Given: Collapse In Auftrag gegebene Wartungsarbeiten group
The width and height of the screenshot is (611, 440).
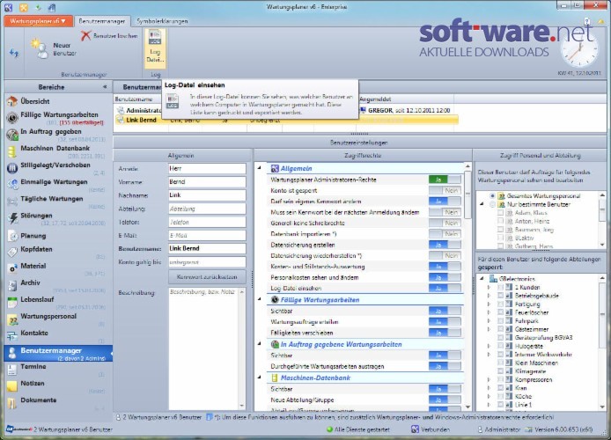Looking at the screenshot, I should (260, 343).
